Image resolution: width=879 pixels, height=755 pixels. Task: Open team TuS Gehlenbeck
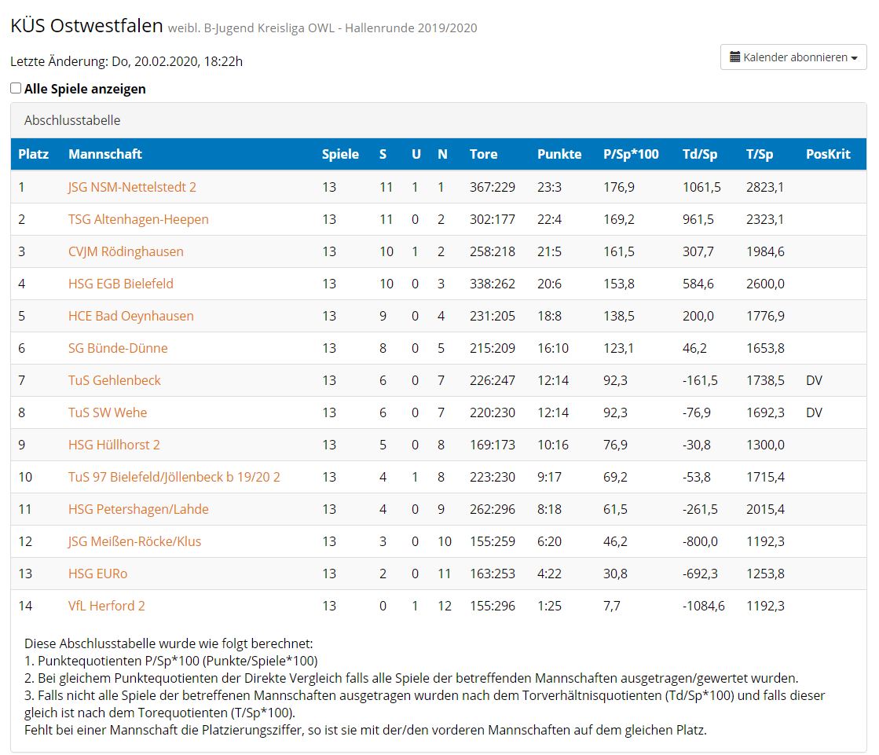click(x=115, y=380)
